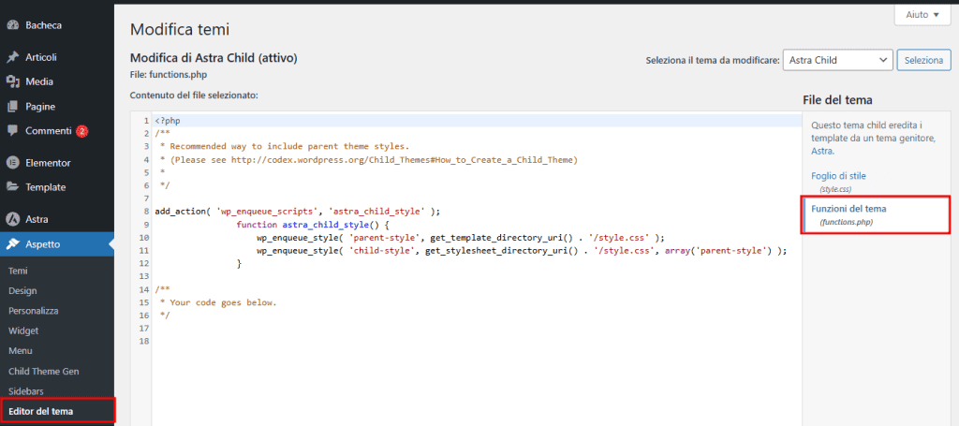Click the Template folder icon
The height and width of the screenshot is (426, 959).
12,187
